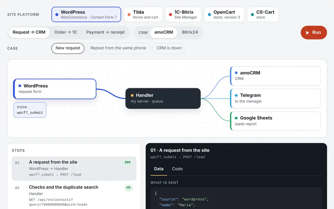Click the "name": "Maria" JSON line

(x=177, y=205)
